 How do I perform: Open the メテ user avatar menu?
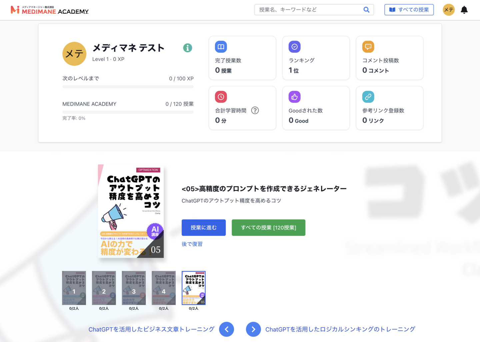coord(449,10)
